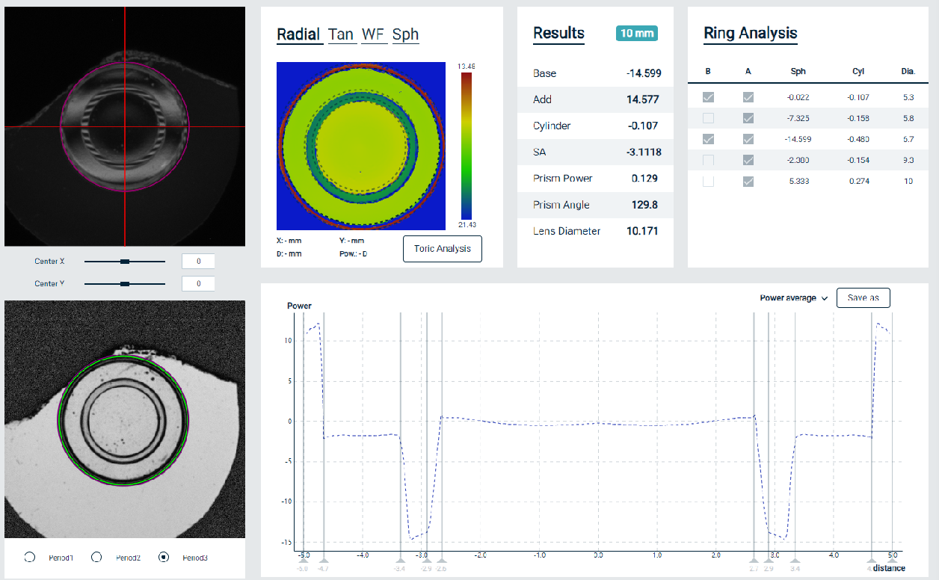939x580 pixels.
Task: Select the Period2 radio button
Action: pos(96,557)
